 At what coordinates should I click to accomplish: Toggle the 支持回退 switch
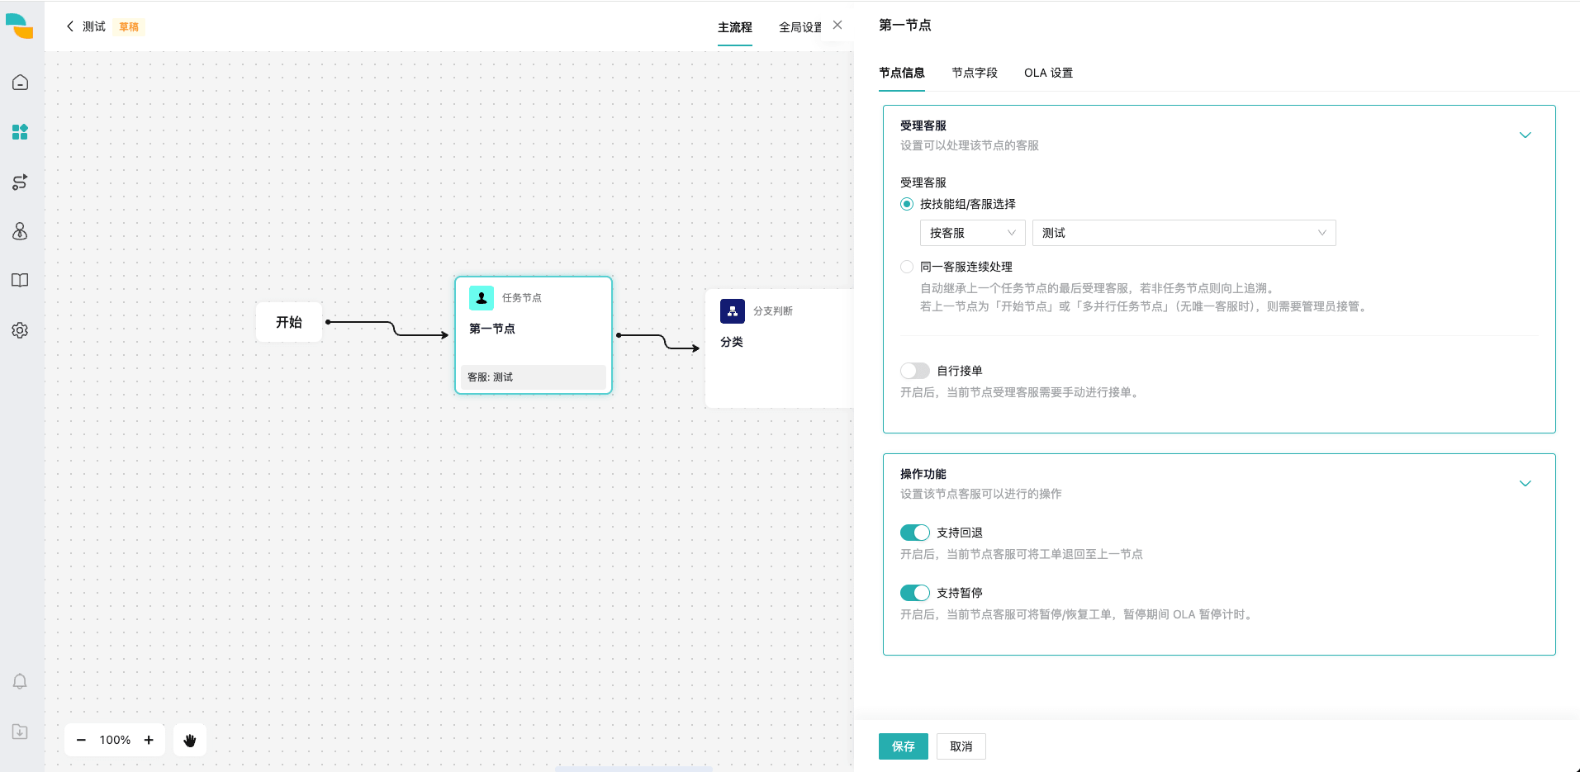click(x=915, y=533)
